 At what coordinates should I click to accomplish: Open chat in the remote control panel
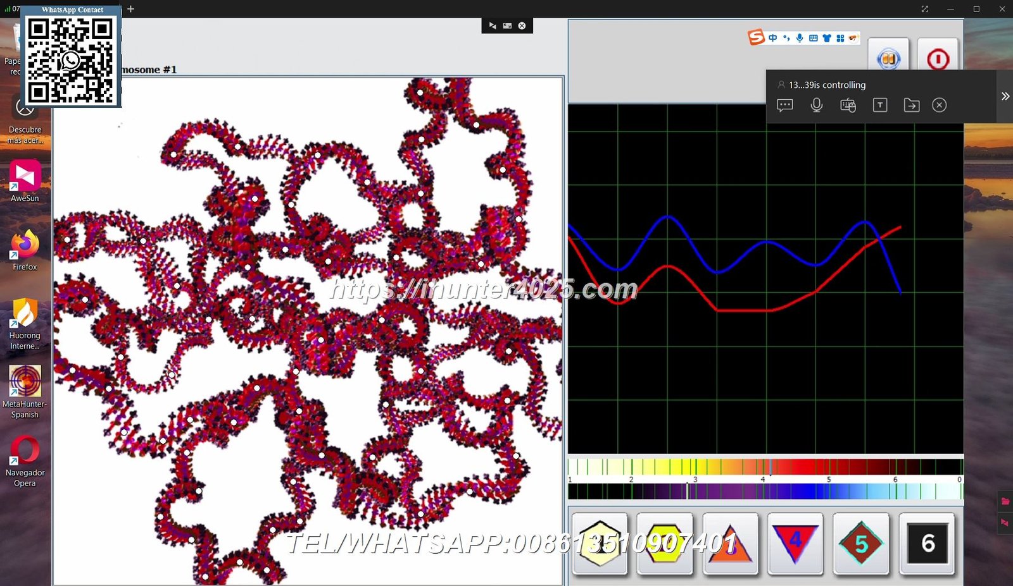pos(785,105)
